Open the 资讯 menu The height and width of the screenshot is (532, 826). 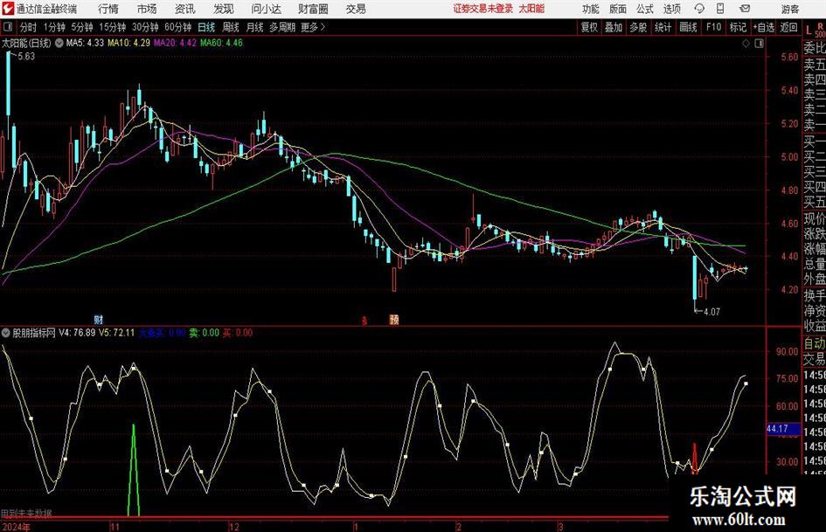pyautogui.click(x=185, y=9)
